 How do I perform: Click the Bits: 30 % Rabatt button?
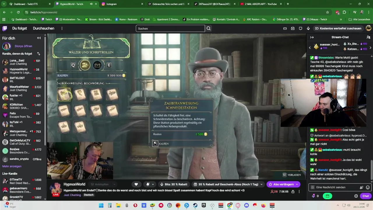[x=174, y=184]
